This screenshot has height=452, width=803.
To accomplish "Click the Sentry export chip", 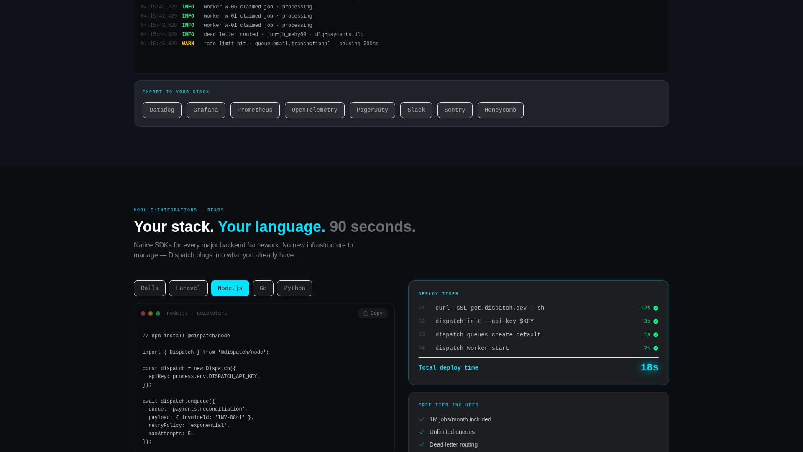I will [455, 110].
